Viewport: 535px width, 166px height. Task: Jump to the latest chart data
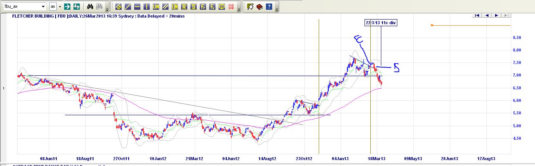506,15
